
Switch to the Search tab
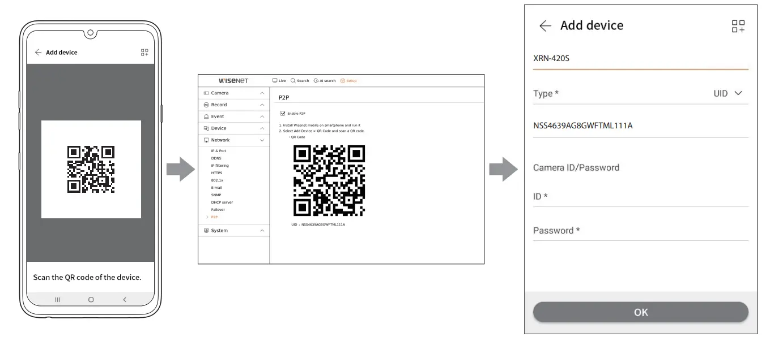click(300, 81)
